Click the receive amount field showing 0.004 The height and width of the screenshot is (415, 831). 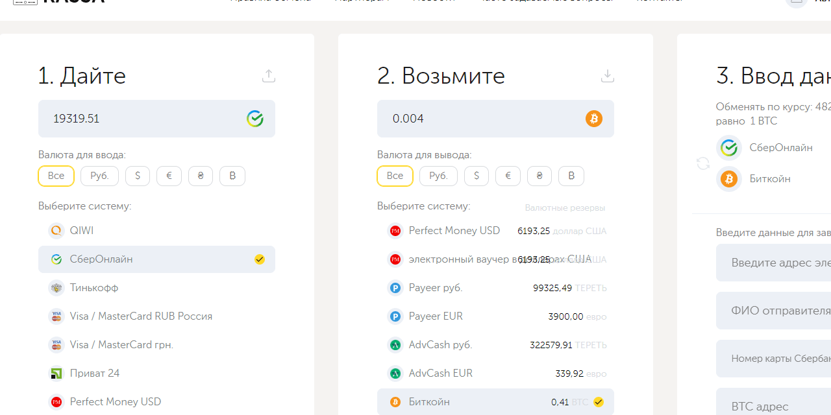pyautogui.click(x=480, y=119)
